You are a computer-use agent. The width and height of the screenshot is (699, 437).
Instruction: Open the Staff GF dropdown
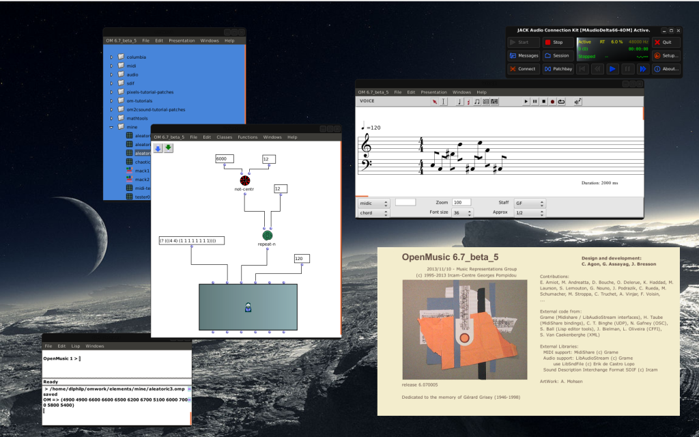tap(530, 203)
